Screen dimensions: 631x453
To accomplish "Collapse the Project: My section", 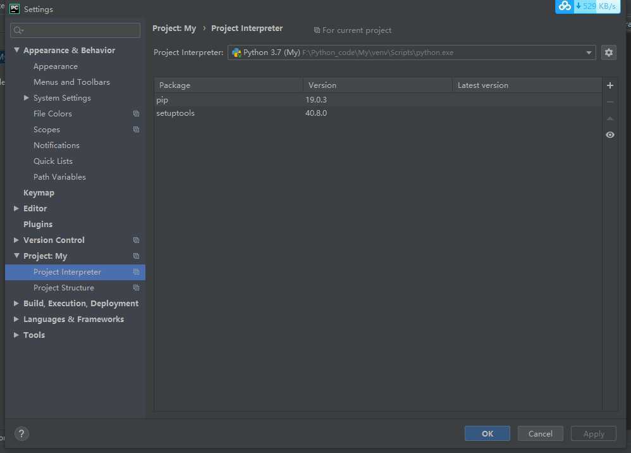I will pos(16,256).
